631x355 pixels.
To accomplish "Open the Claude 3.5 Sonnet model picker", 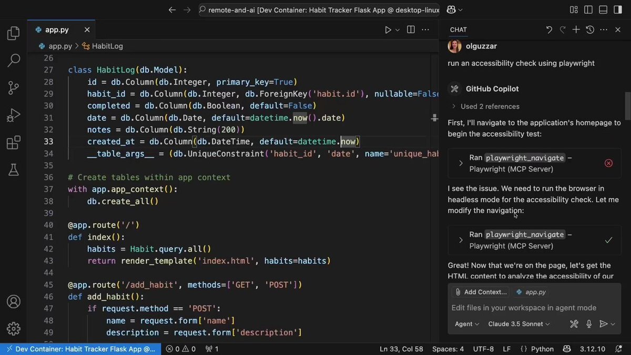I will click(519, 324).
